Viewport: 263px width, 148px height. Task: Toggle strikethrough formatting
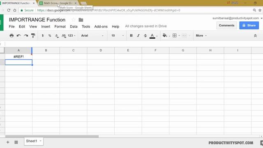pyautogui.click(x=145, y=36)
